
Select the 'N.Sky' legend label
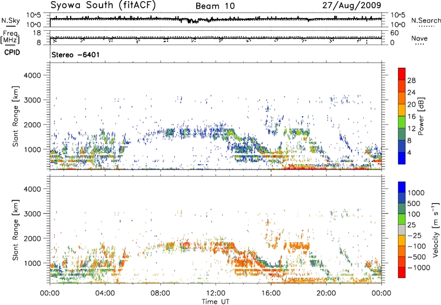coord(10,21)
